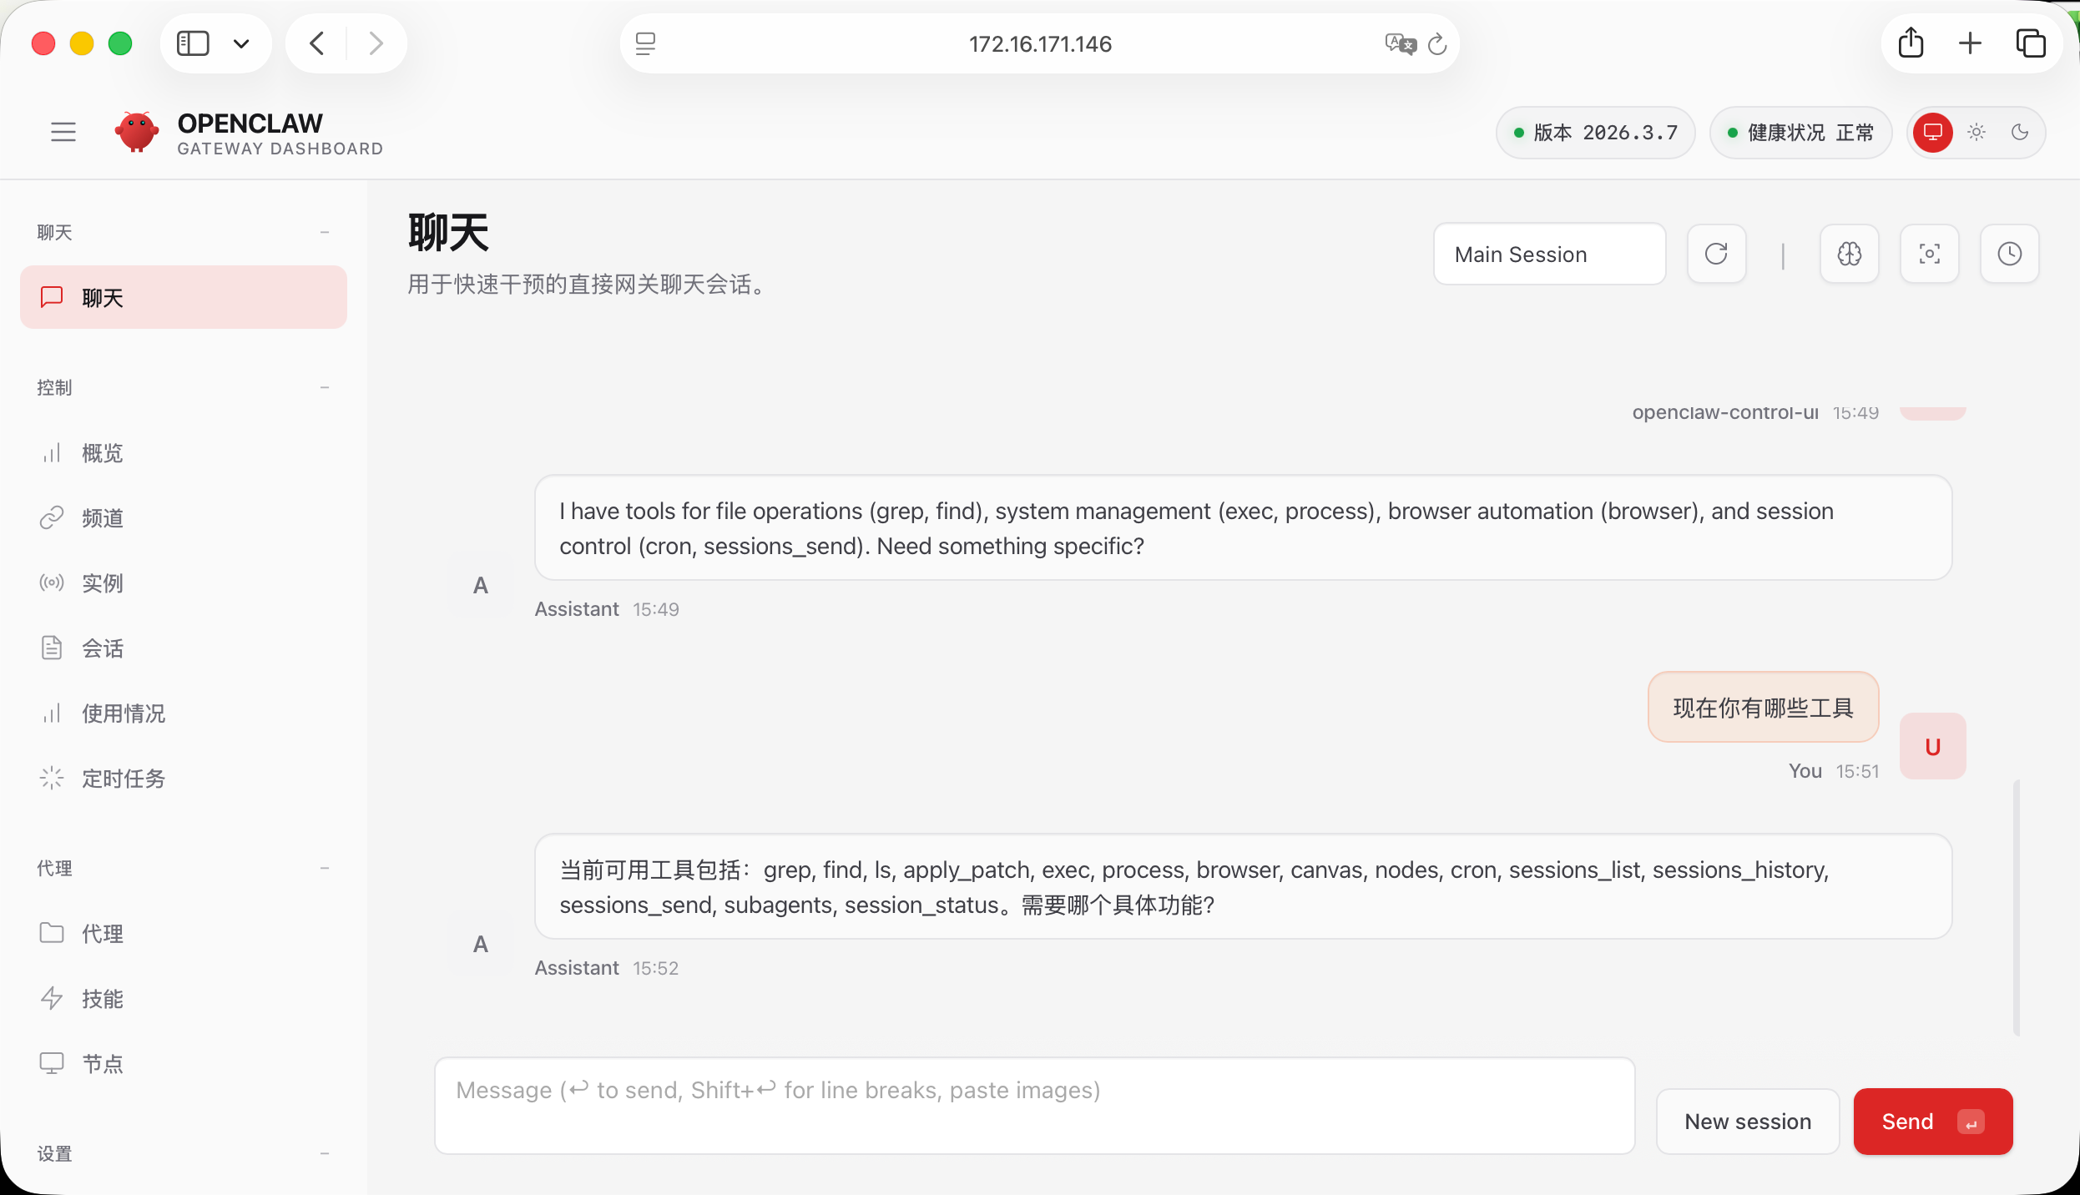Click the Message input field

click(1033, 1105)
